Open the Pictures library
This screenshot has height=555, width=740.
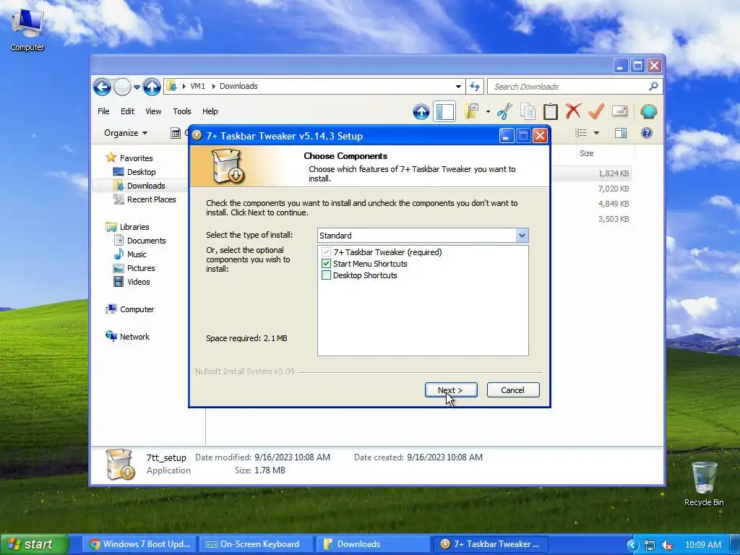(141, 267)
